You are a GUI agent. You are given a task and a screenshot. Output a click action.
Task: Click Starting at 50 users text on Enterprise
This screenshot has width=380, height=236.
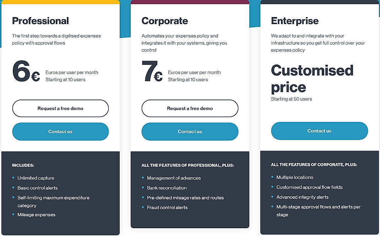point(291,99)
